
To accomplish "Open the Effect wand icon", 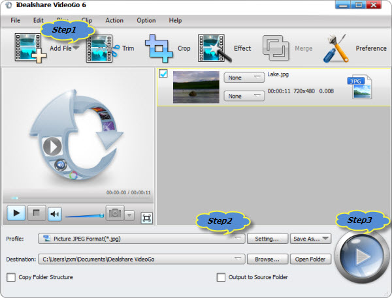I will pyautogui.click(x=214, y=48).
